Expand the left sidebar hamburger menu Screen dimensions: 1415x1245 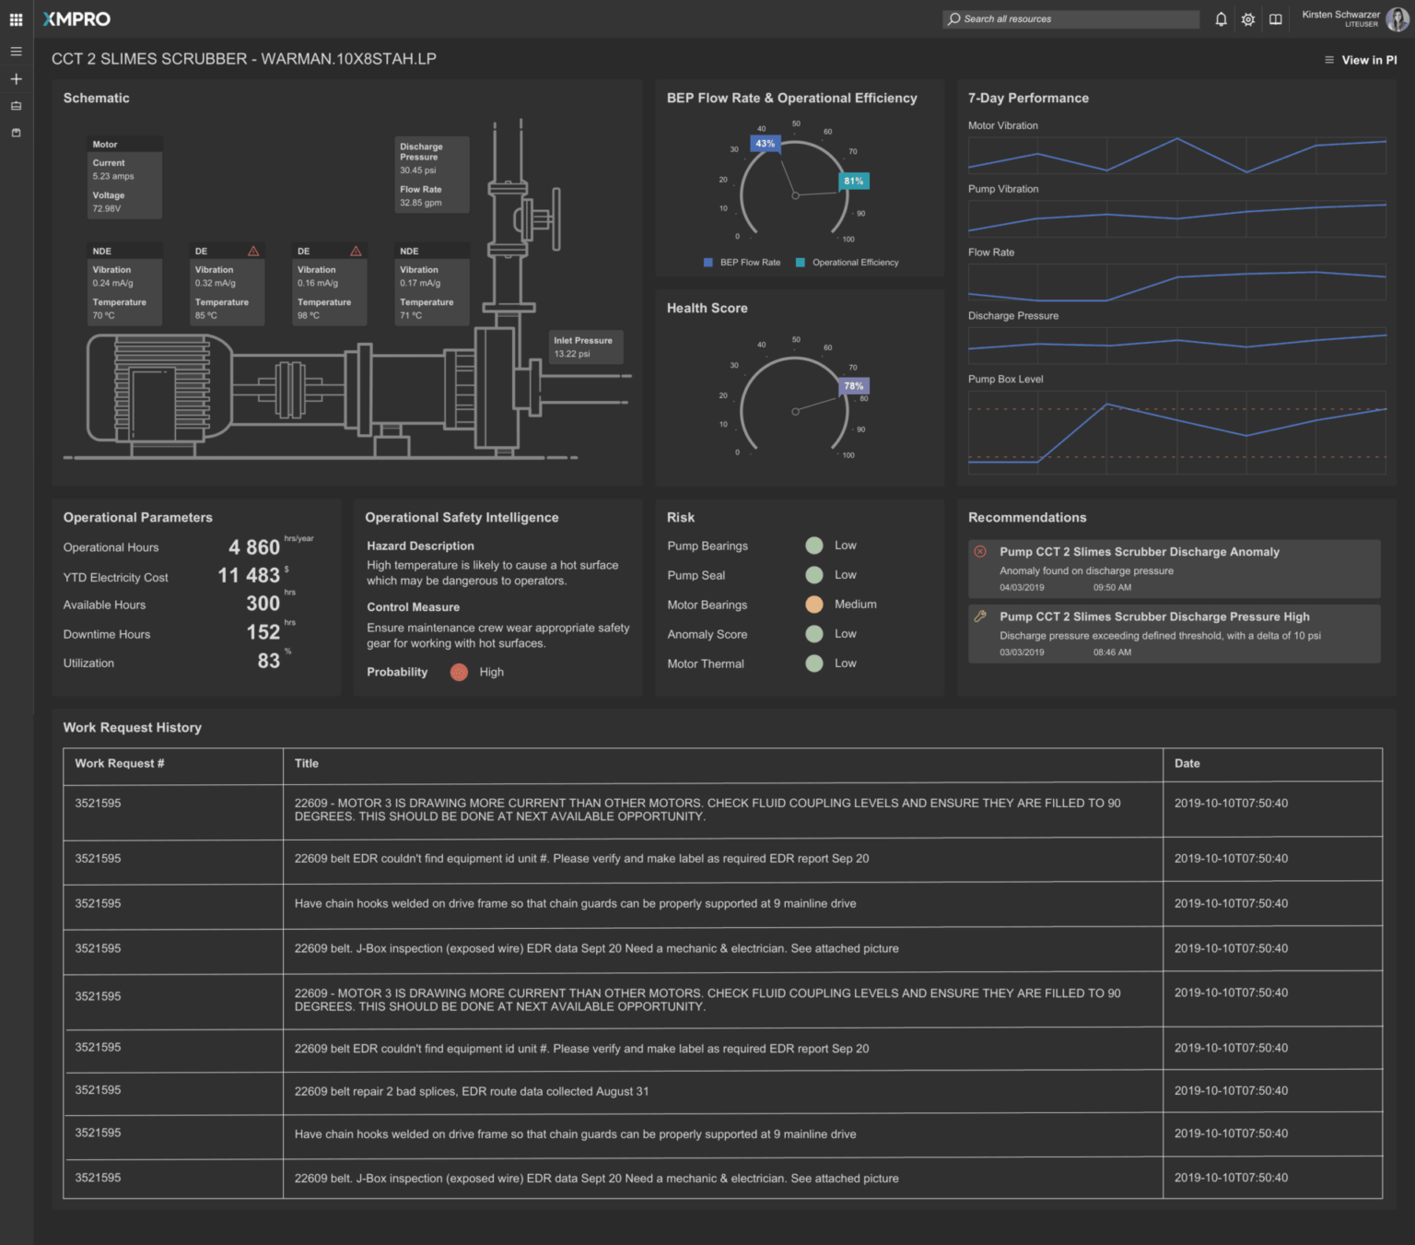16,52
